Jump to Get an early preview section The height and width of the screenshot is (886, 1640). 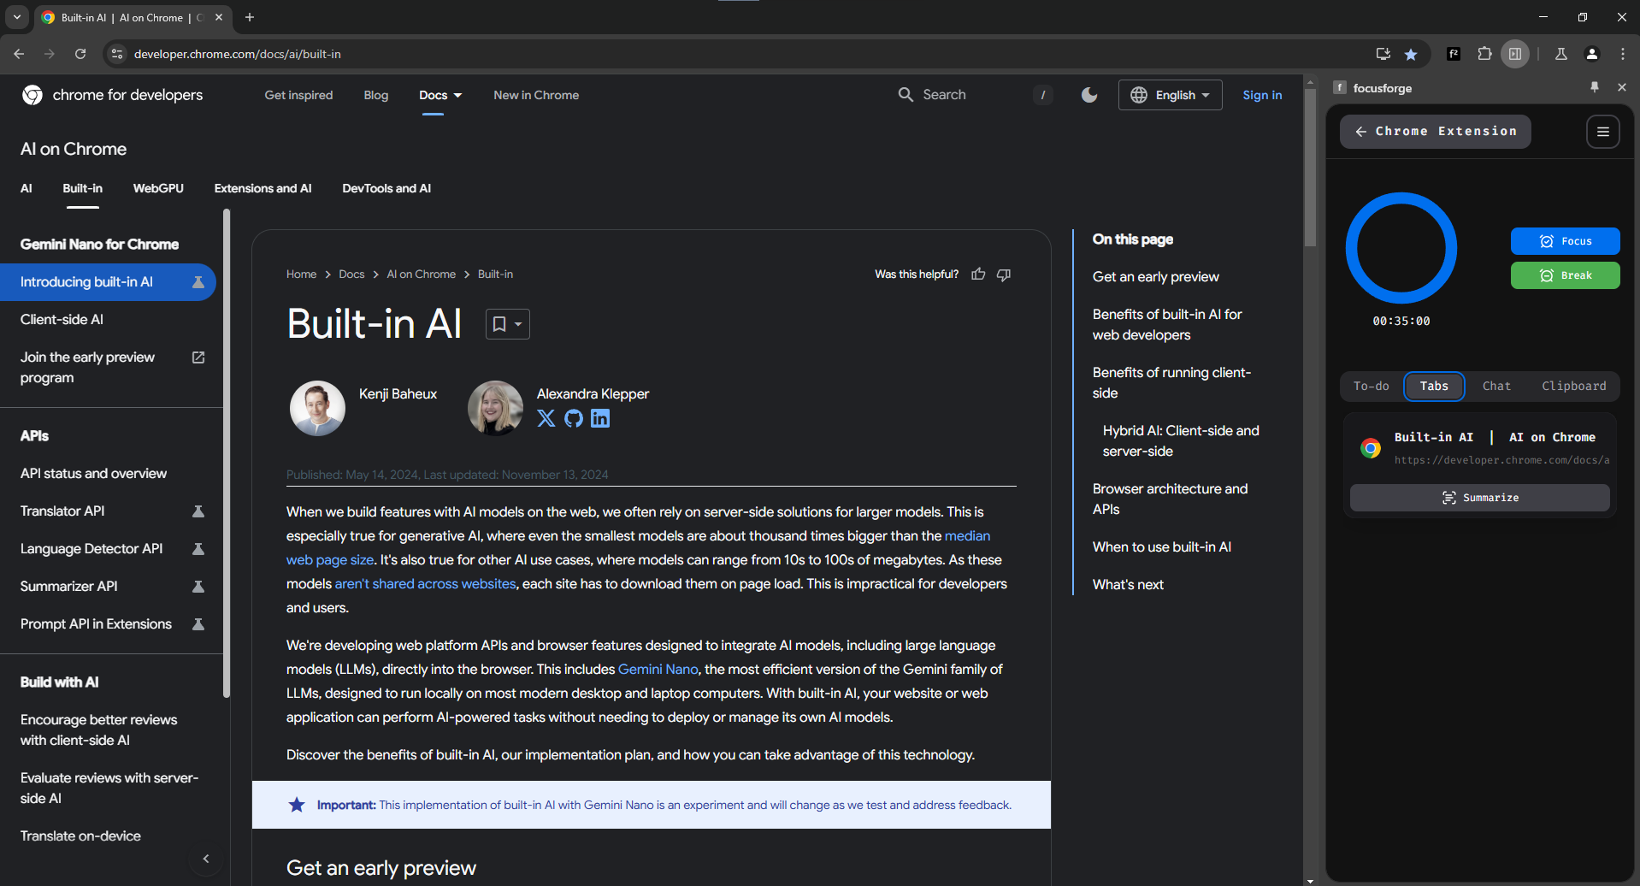1156,277
